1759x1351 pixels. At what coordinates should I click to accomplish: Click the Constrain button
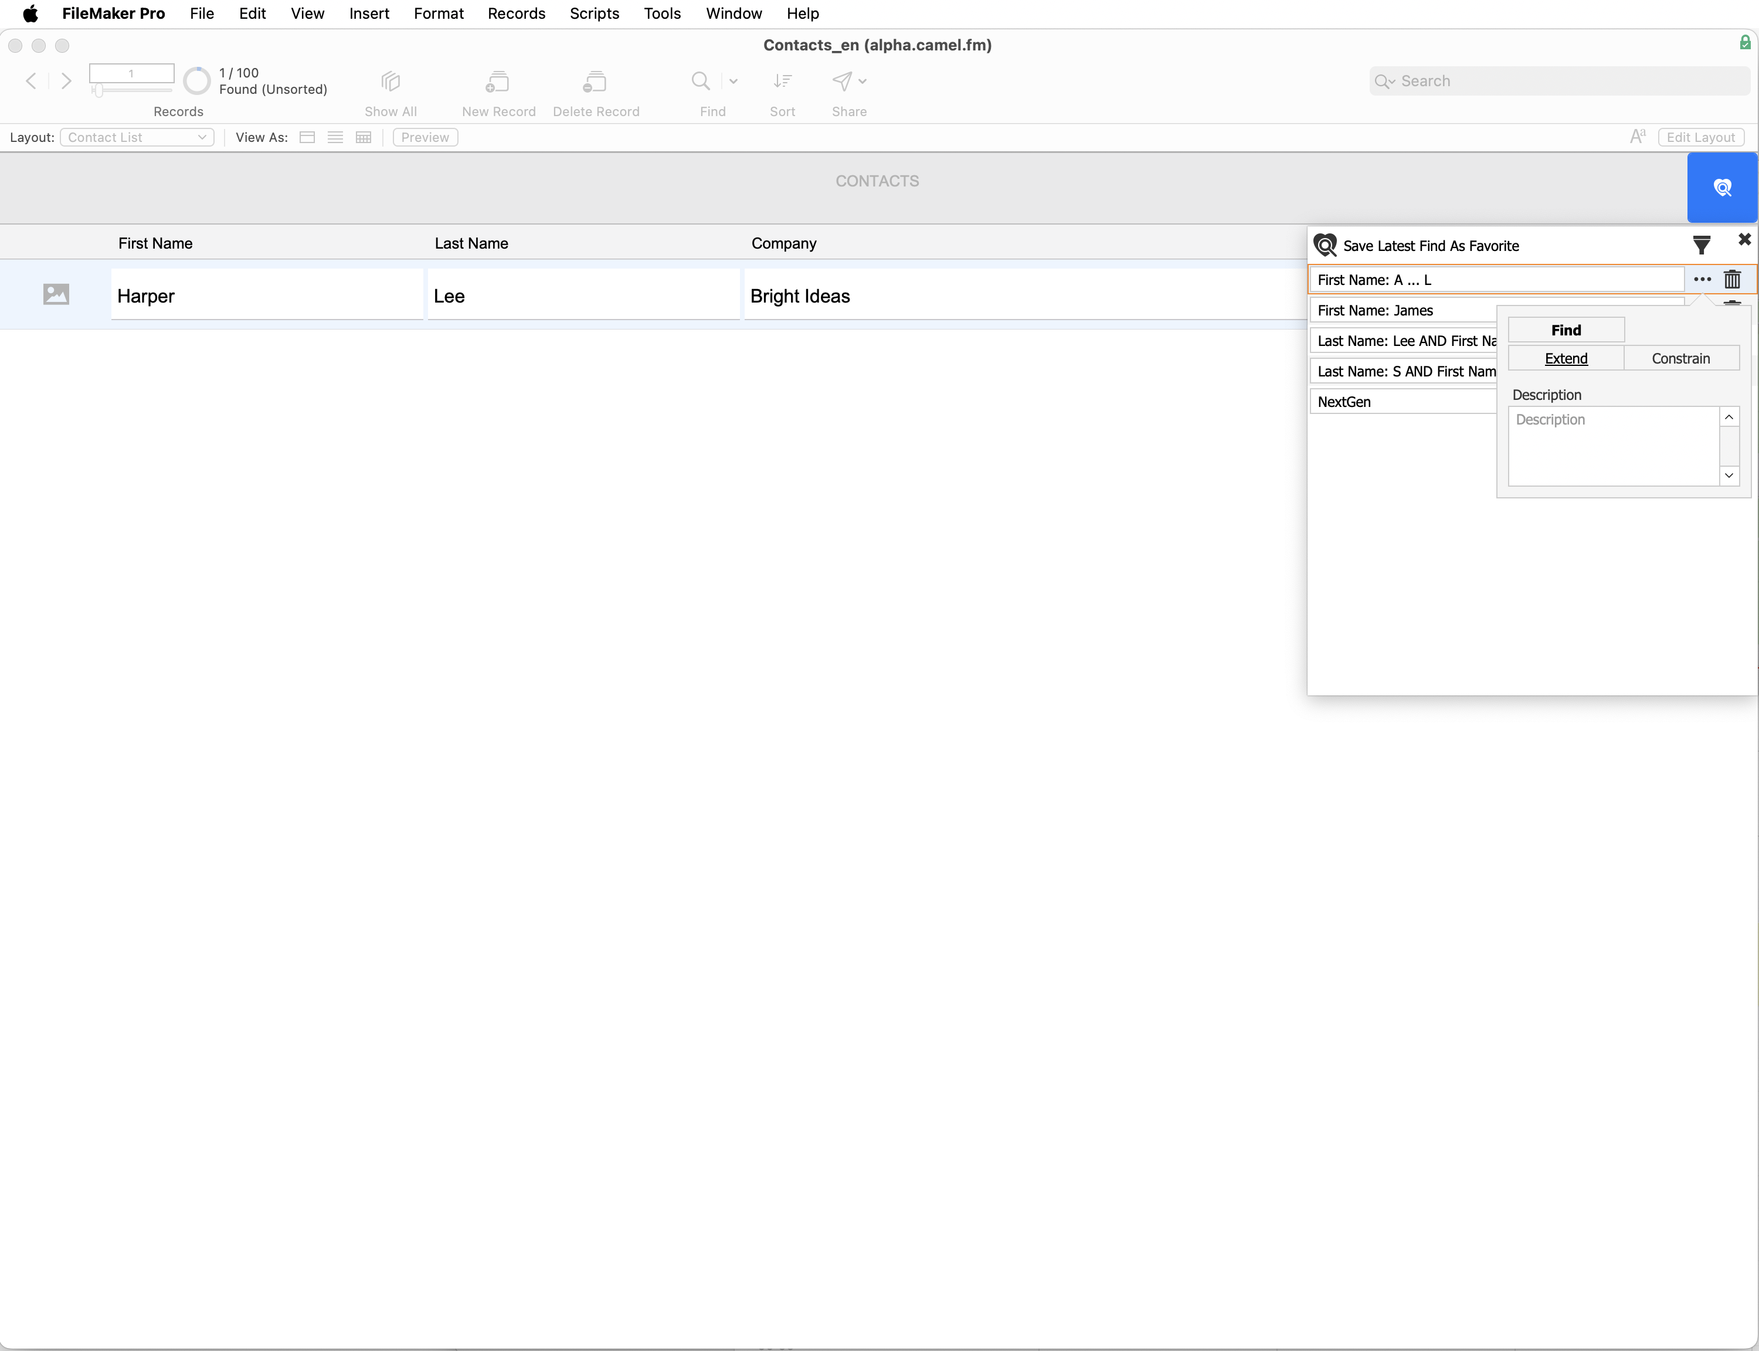pos(1681,359)
